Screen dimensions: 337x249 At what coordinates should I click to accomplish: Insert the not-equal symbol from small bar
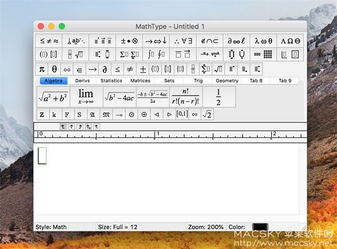tap(130, 69)
